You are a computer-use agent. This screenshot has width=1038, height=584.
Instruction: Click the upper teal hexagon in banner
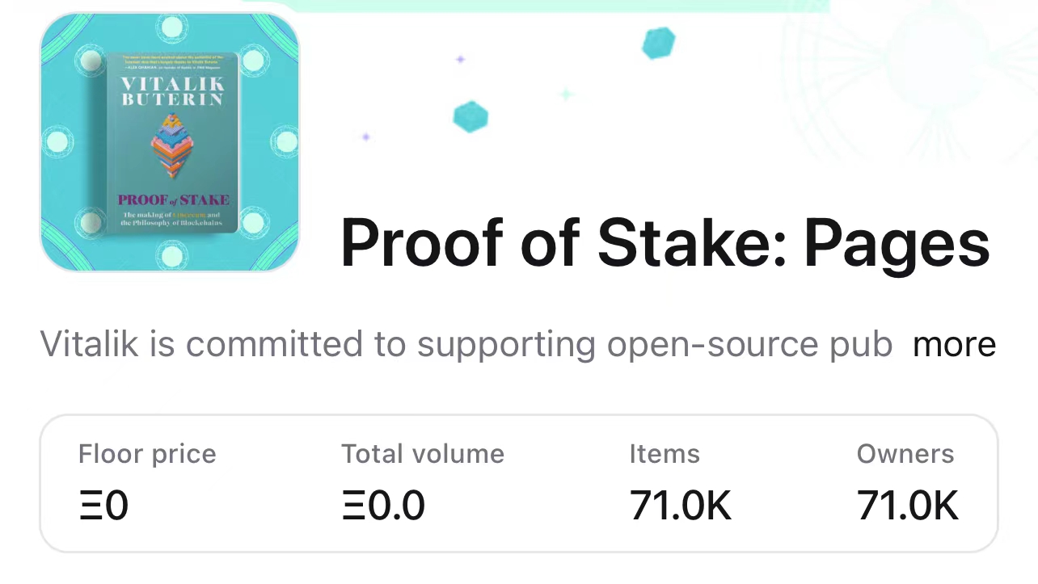[658, 43]
